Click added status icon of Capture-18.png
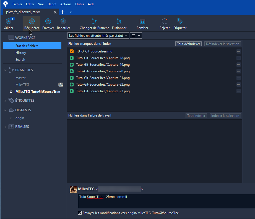 click(x=72, y=58)
